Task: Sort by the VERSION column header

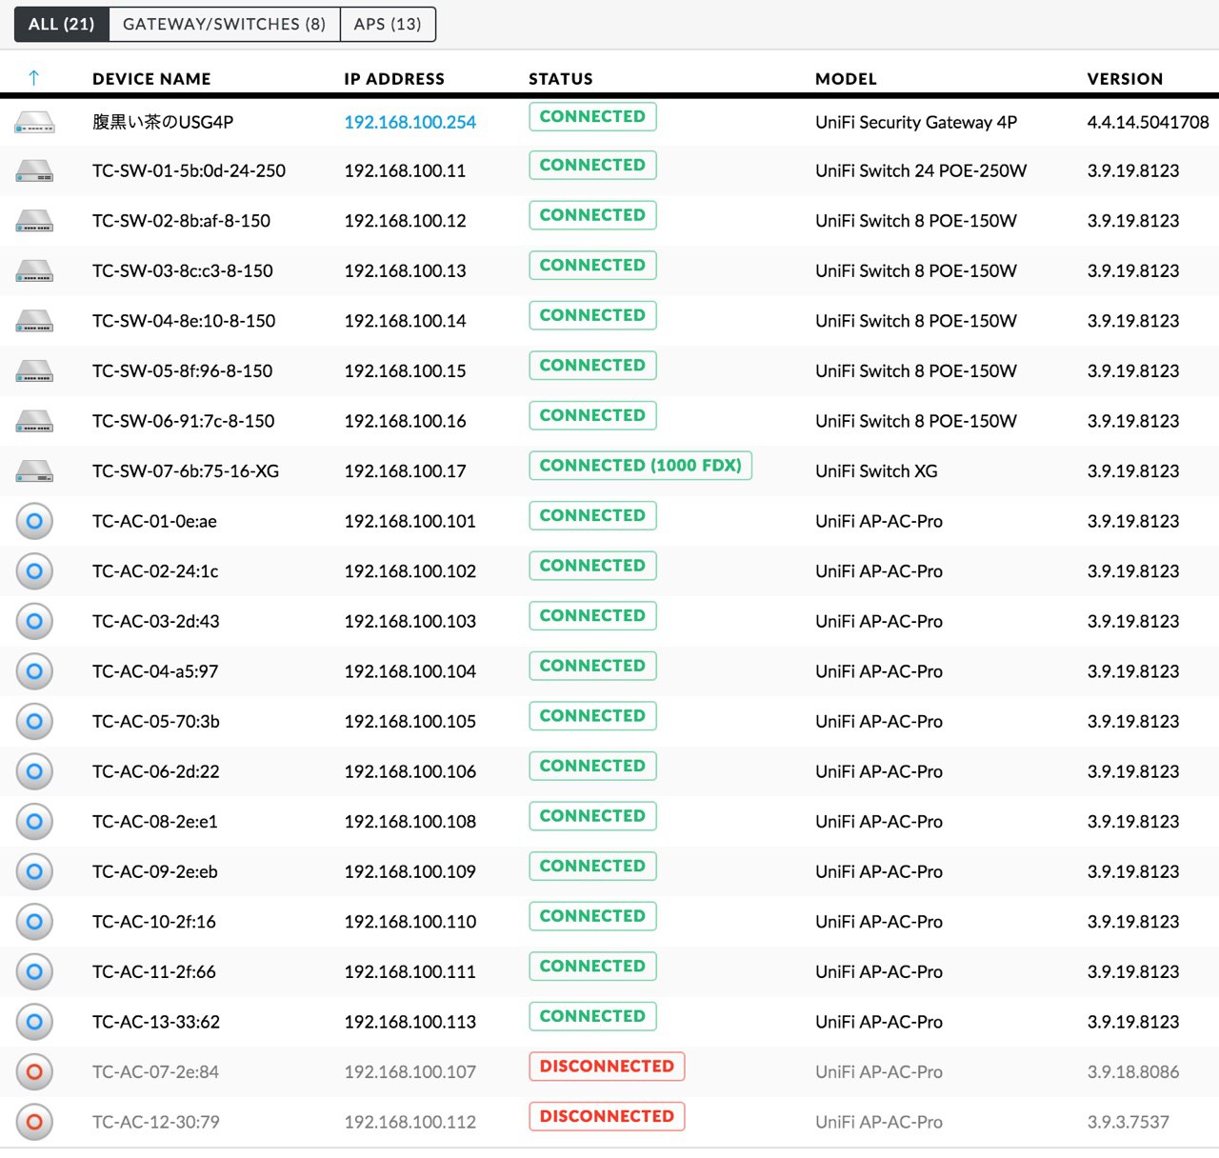Action: [x=1125, y=79]
